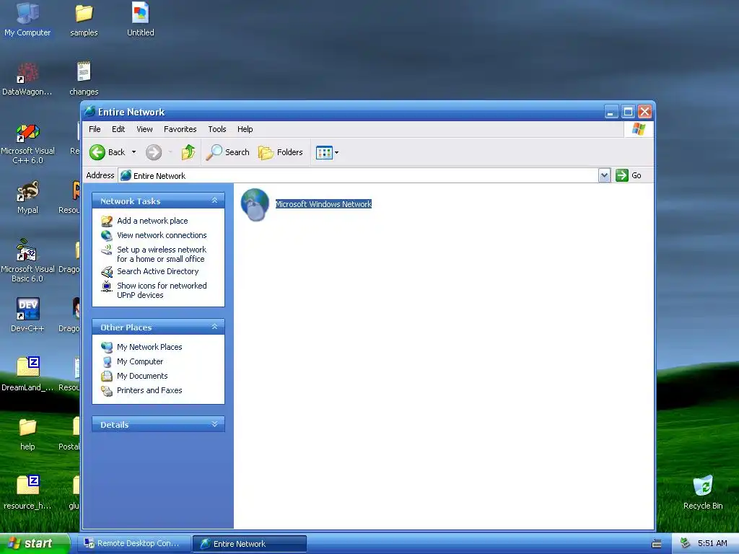Select the Untitled desktop icon
This screenshot has width=739, height=554.
pos(141,19)
